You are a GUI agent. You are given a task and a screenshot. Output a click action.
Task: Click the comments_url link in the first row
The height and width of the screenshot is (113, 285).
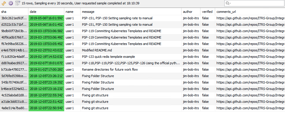(x=251, y=18)
